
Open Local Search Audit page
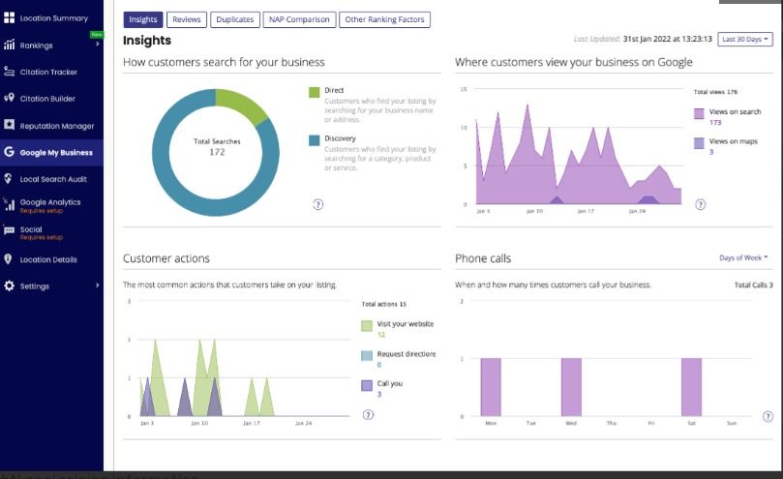[51, 179]
